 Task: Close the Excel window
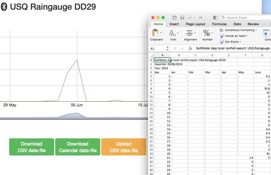point(153,18)
